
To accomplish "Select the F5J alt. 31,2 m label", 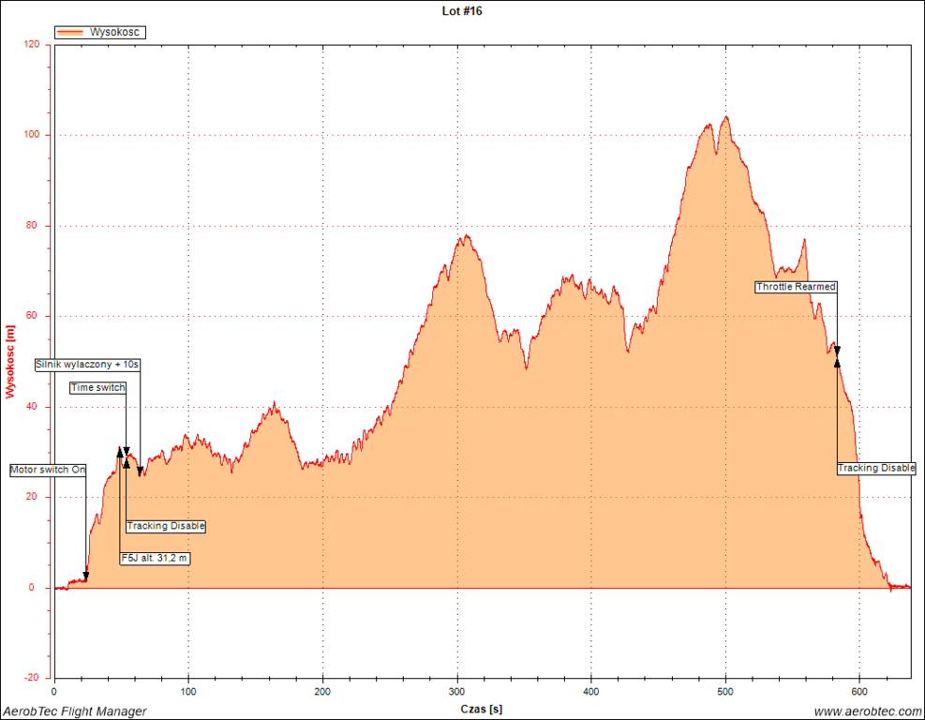I will [156, 559].
